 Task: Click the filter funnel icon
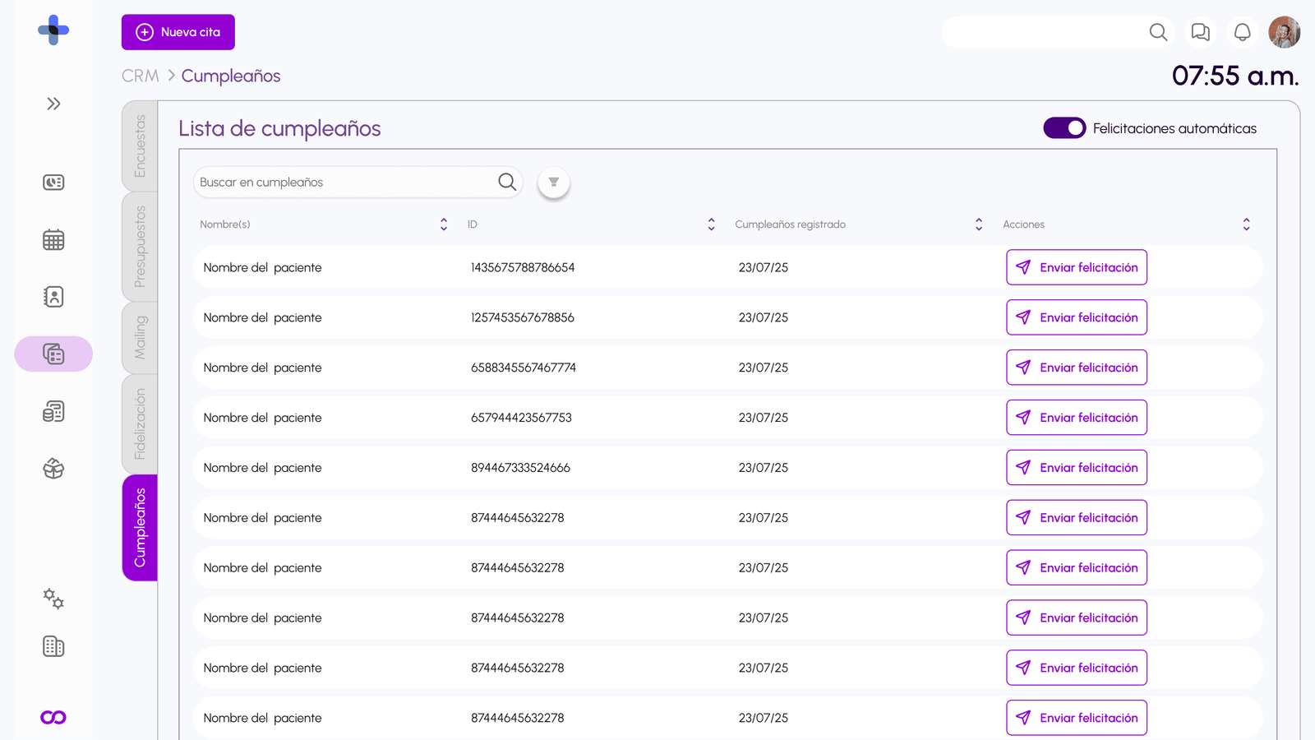click(553, 183)
